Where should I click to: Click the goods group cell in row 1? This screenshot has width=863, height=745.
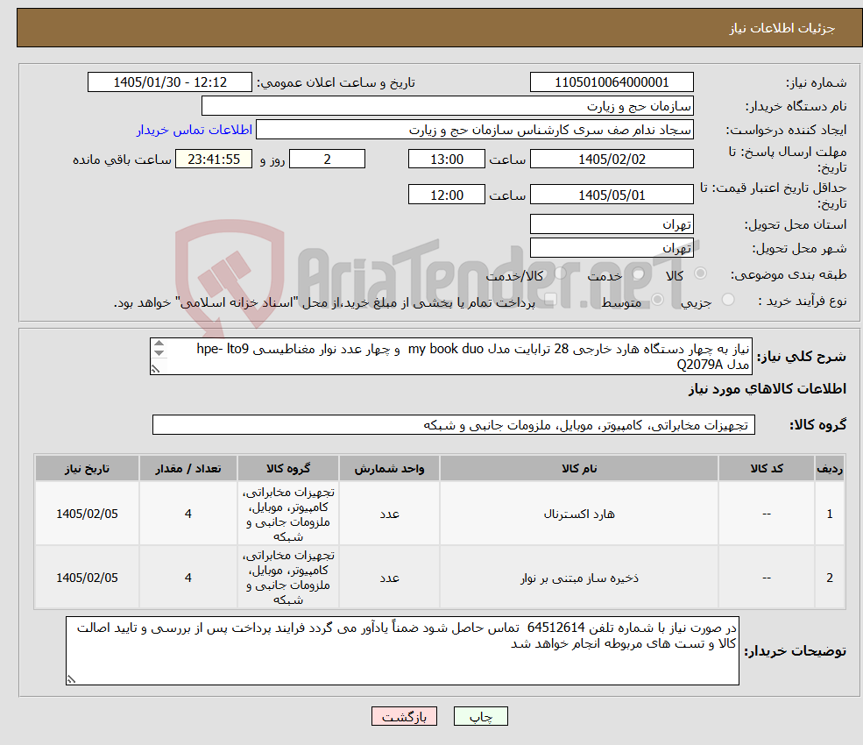pos(288,514)
